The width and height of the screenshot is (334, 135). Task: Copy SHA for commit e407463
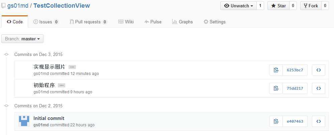coord(276,121)
